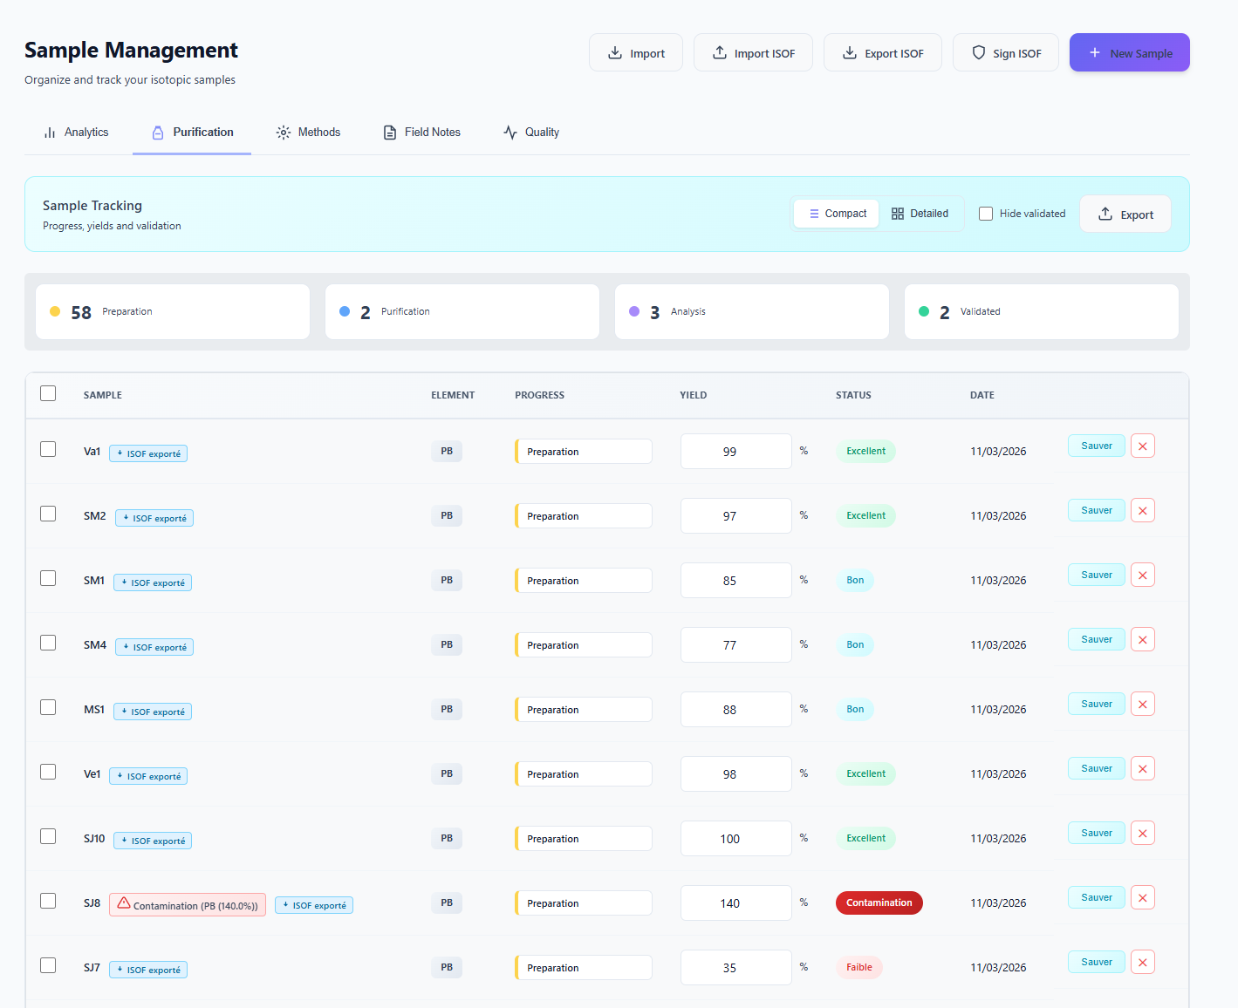Image resolution: width=1238 pixels, height=1008 pixels.
Task: Tick the select-all checkbox in table header
Action: (48, 393)
